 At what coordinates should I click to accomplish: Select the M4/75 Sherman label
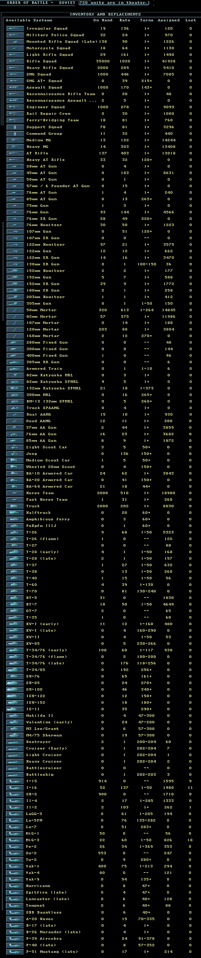coord(44,735)
